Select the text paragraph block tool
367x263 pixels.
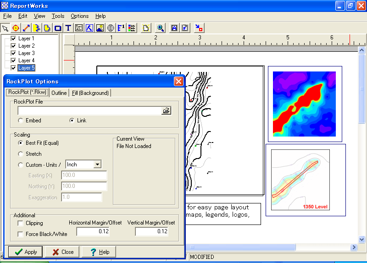(79, 28)
